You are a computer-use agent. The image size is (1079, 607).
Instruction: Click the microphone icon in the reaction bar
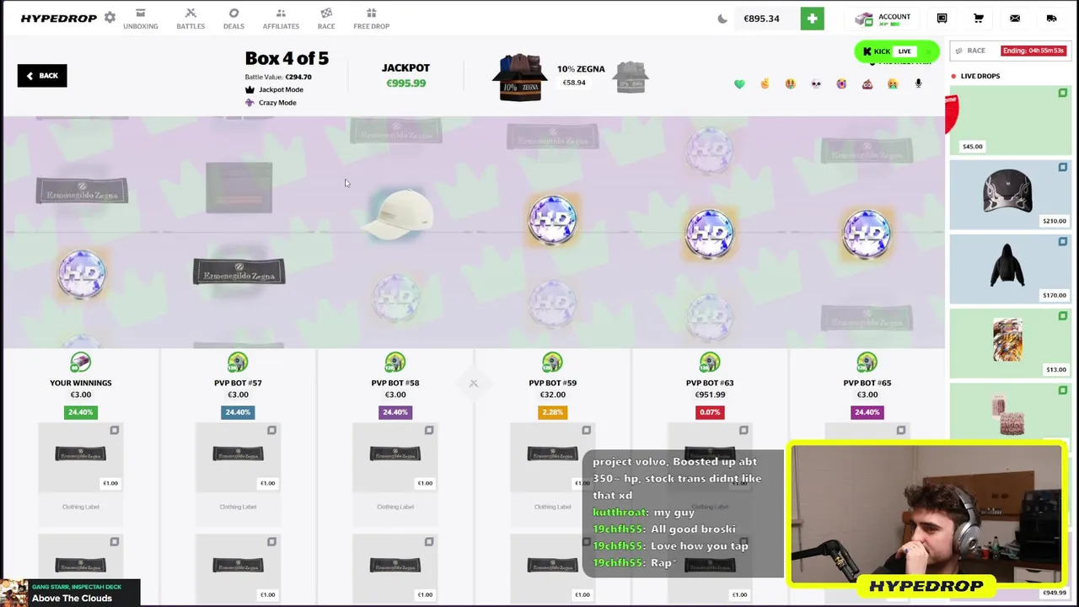(918, 83)
